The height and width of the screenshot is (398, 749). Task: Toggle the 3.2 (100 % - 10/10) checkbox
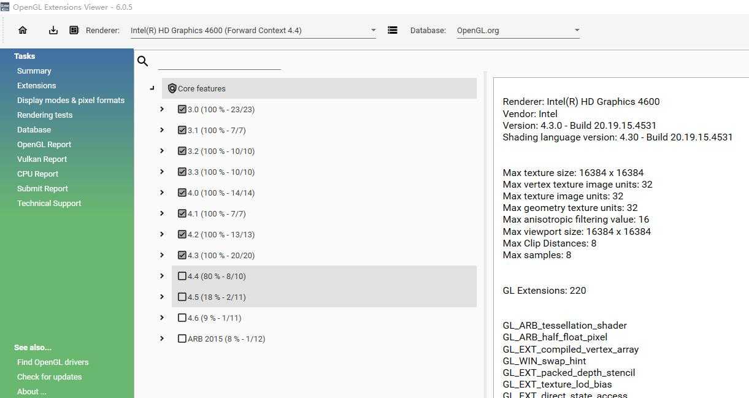pos(182,151)
